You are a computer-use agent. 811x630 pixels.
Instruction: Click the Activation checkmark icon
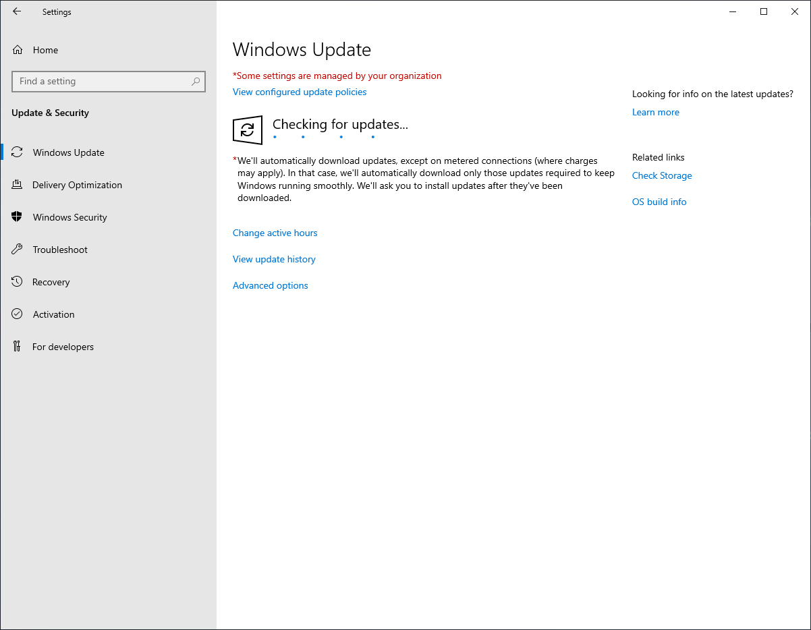[18, 314]
